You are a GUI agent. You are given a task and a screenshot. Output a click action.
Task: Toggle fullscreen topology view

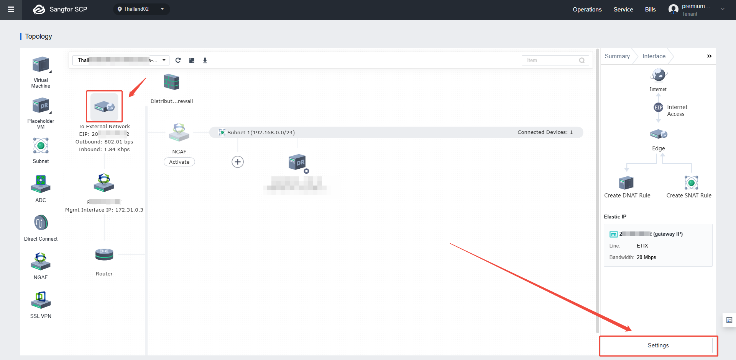tap(192, 60)
